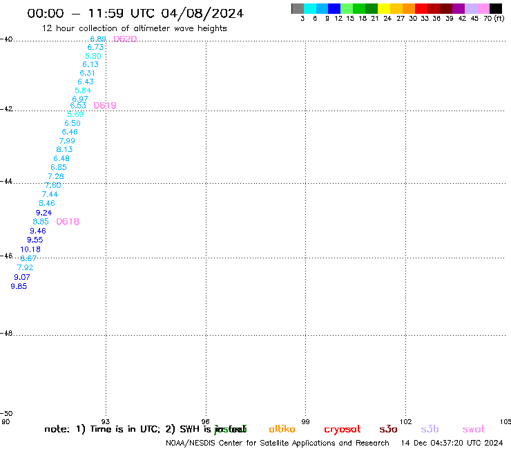This screenshot has width=511, height=449.
Task: Click the dark blue 9.24 value
Action: click(44, 213)
